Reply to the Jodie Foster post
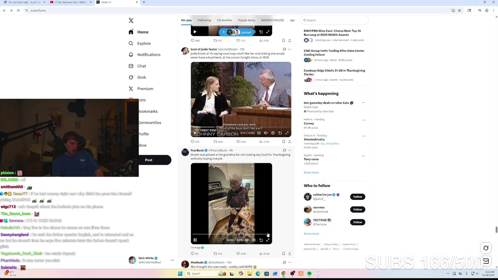The height and width of the screenshot is (280, 498). 194,142
